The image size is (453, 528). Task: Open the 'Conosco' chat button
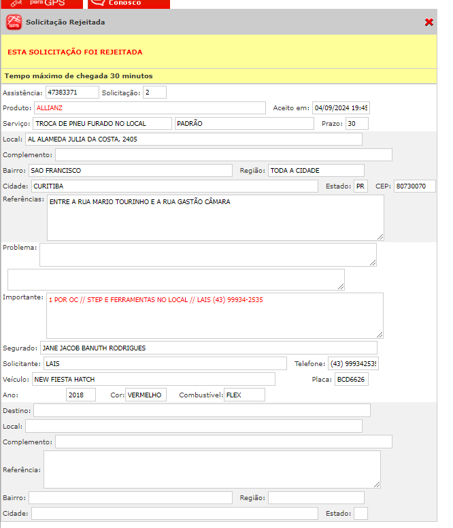[129, 3]
